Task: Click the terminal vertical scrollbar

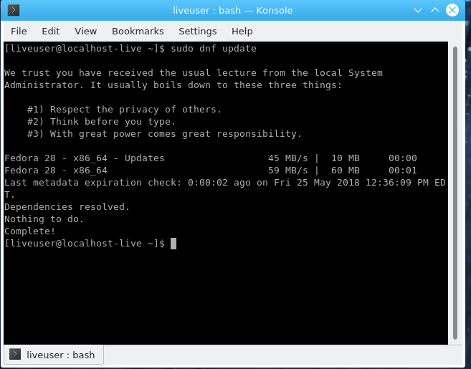Action: (455, 193)
